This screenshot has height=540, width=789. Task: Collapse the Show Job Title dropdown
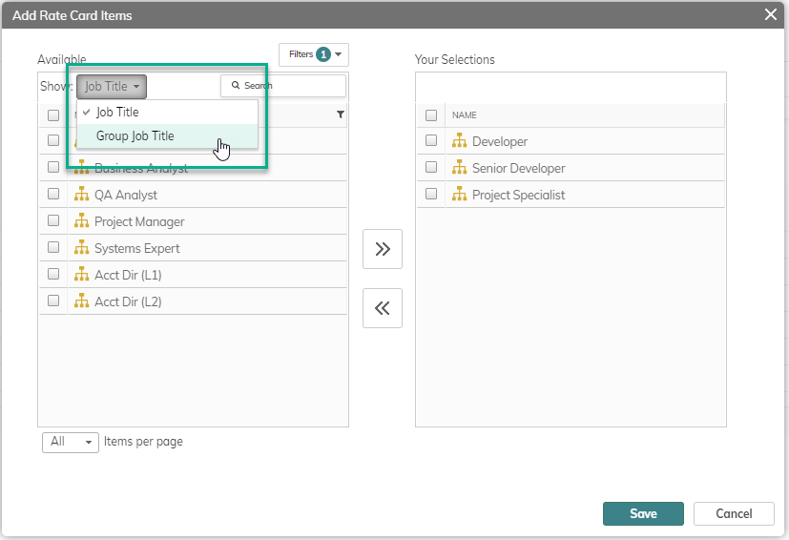(112, 87)
